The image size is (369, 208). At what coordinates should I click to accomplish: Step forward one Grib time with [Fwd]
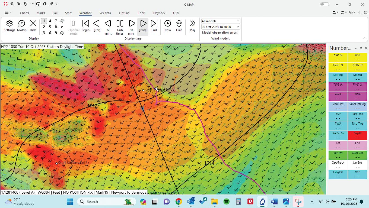click(143, 26)
